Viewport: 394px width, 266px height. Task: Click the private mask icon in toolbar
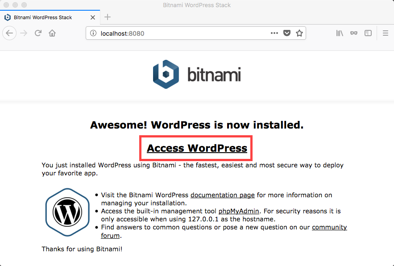coord(354,33)
